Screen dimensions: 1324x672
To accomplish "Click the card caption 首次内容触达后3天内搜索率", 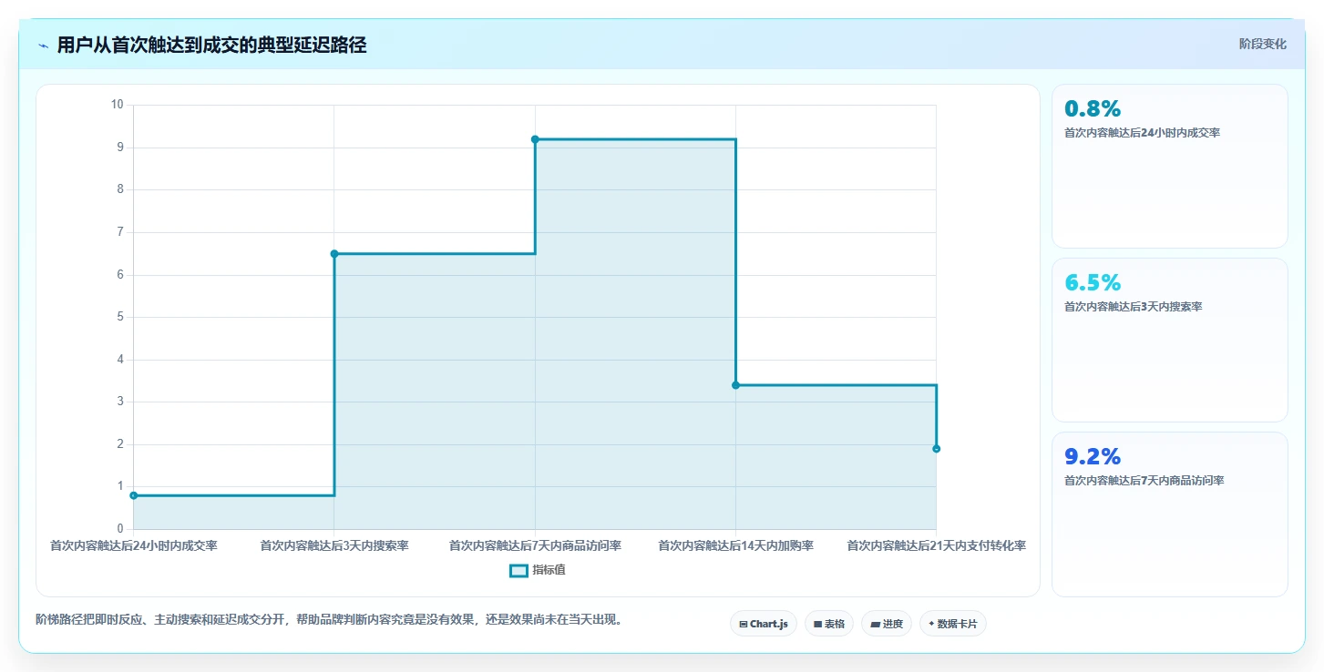I will [x=1133, y=307].
